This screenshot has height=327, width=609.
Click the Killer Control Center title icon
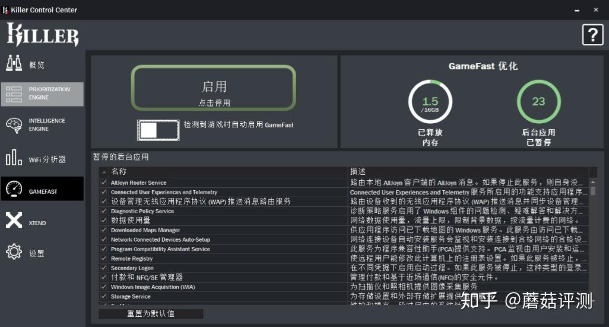(x=5, y=10)
